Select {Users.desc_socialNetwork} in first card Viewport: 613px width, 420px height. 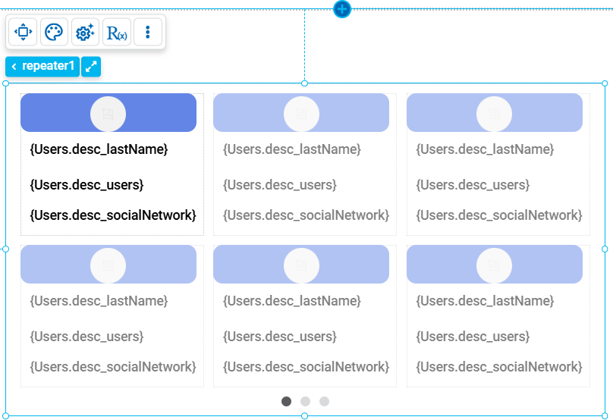pyautogui.click(x=112, y=215)
